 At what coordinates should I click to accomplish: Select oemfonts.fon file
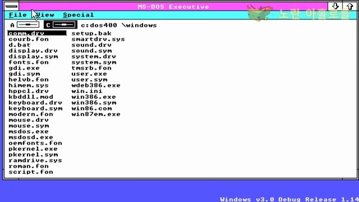[x=35, y=143]
